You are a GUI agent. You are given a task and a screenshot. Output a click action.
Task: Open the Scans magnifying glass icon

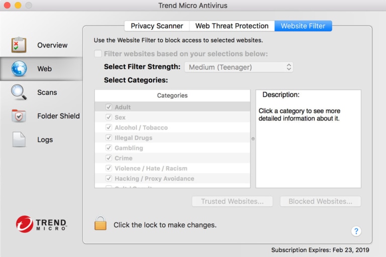19,92
